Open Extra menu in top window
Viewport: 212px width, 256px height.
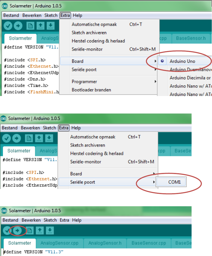65,15
